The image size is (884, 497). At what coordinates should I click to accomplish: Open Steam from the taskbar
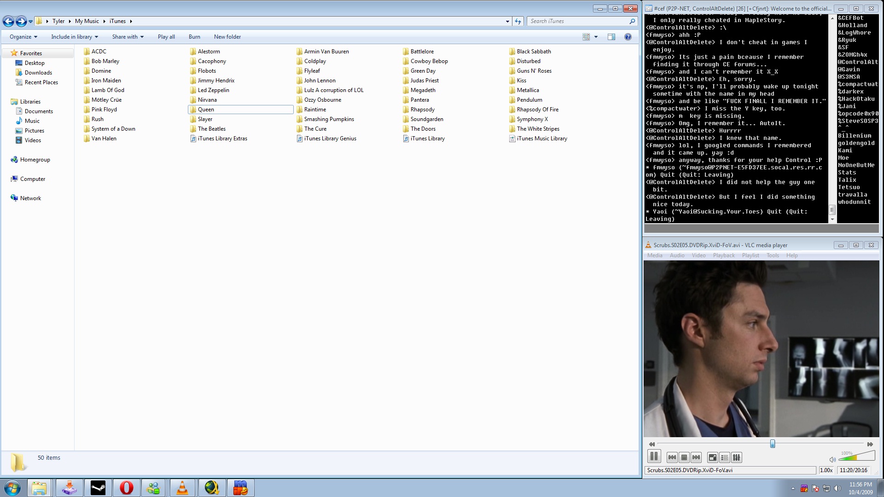tap(98, 488)
